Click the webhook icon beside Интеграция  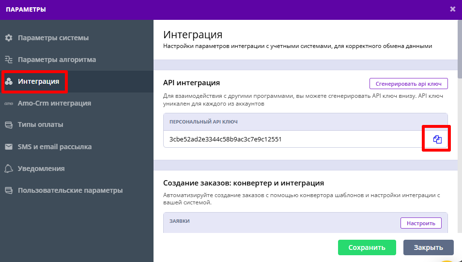(8, 81)
